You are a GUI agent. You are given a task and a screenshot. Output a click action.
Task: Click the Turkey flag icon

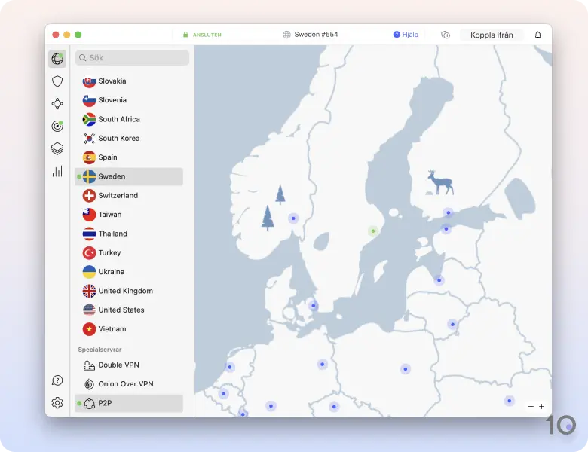click(x=89, y=253)
